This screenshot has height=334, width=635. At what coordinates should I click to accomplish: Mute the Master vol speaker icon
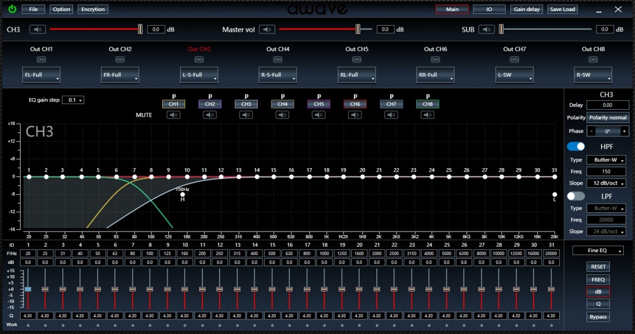[267, 30]
